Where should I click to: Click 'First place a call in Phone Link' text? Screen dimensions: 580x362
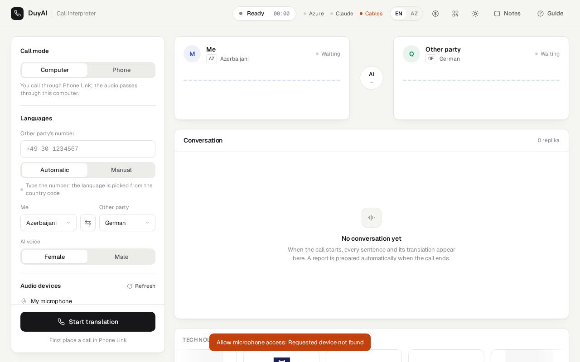[x=88, y=340]
